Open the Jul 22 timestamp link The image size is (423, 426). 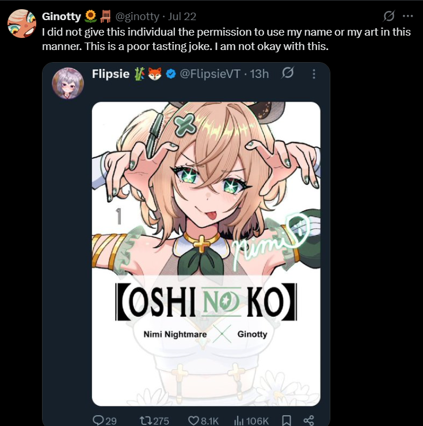coord(182,17)
